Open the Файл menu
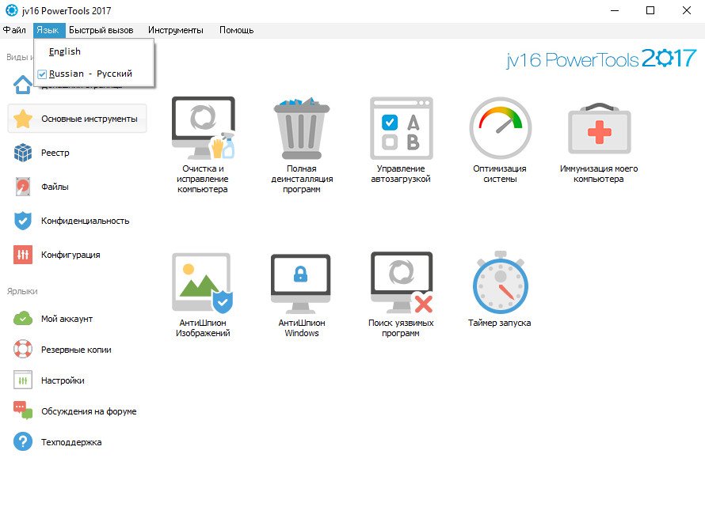This screenshot has width=705, height=507. tap(14, 30)
